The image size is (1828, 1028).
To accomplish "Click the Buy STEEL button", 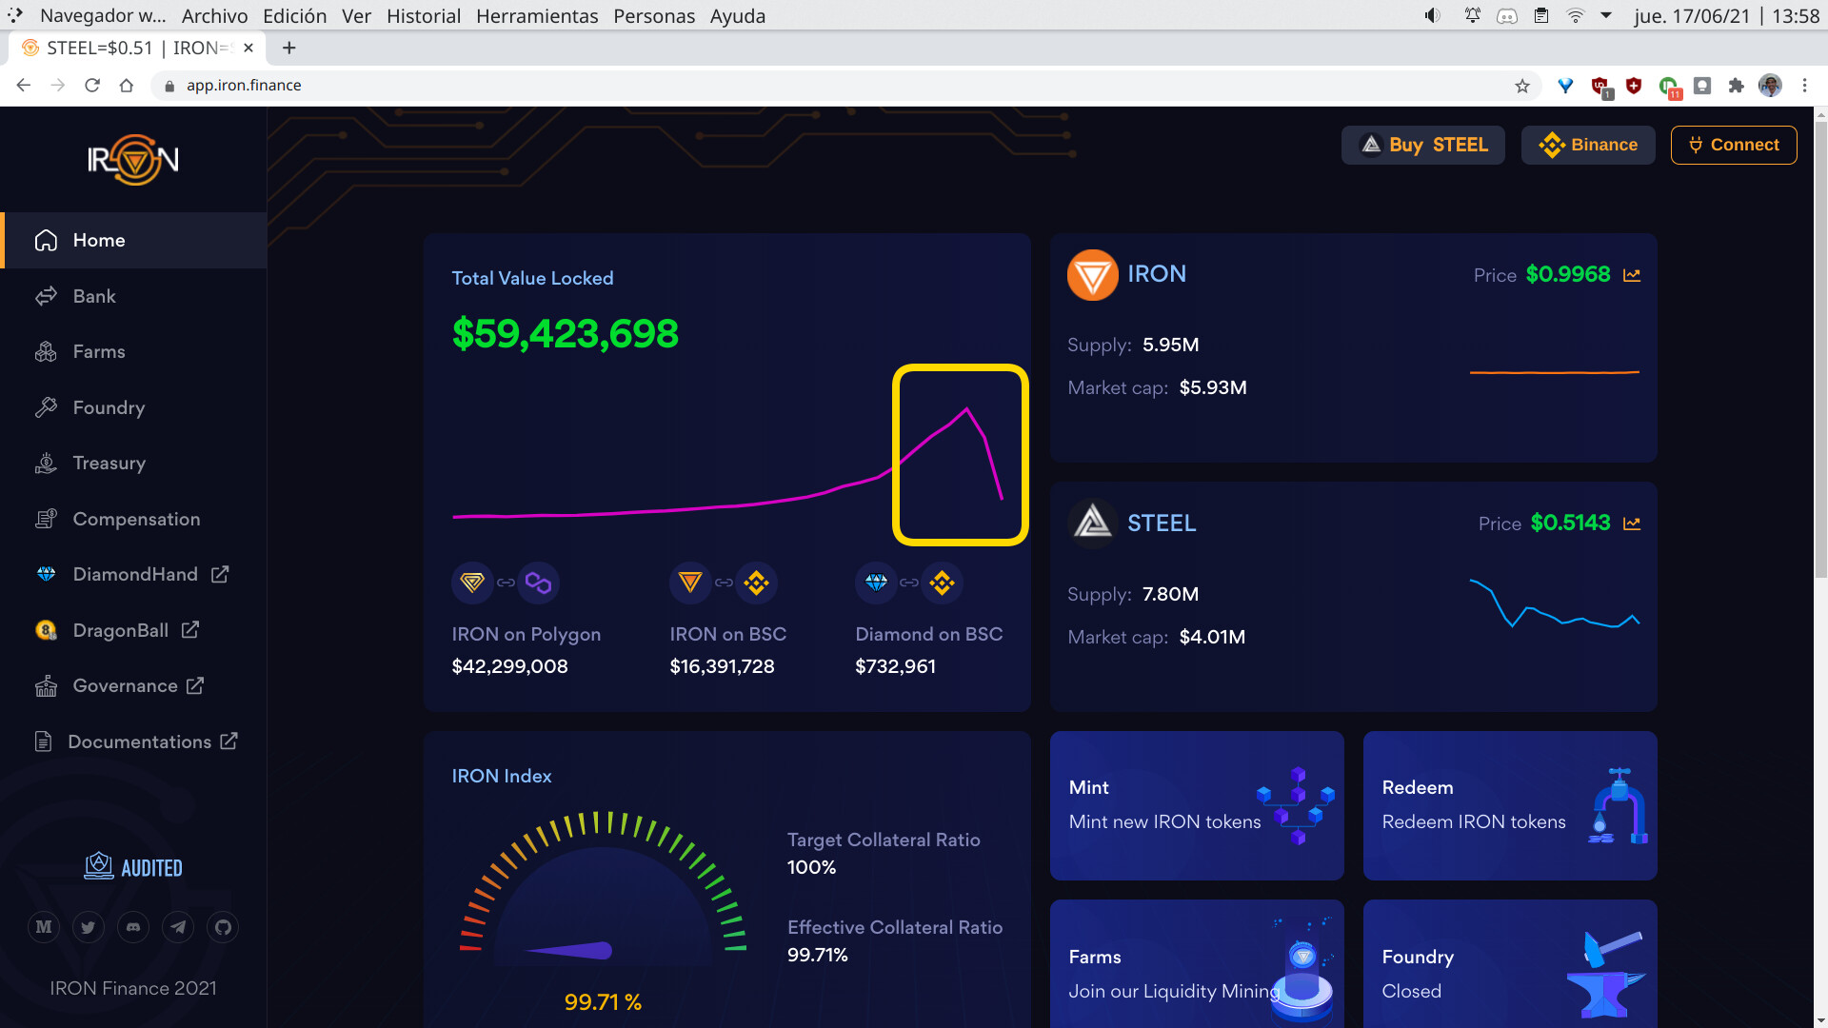I will point(1423,145).
